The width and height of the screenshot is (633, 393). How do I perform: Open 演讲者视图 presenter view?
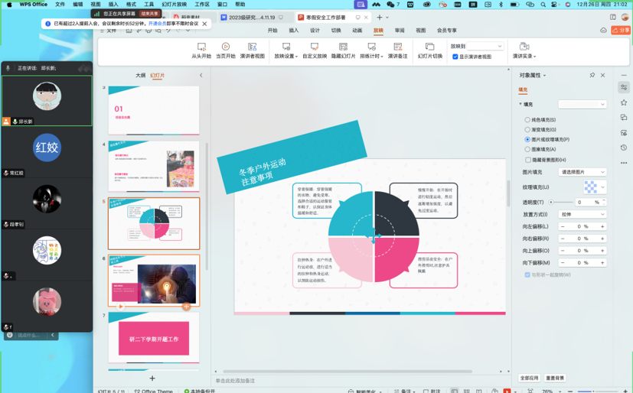[x=252, y=47]
